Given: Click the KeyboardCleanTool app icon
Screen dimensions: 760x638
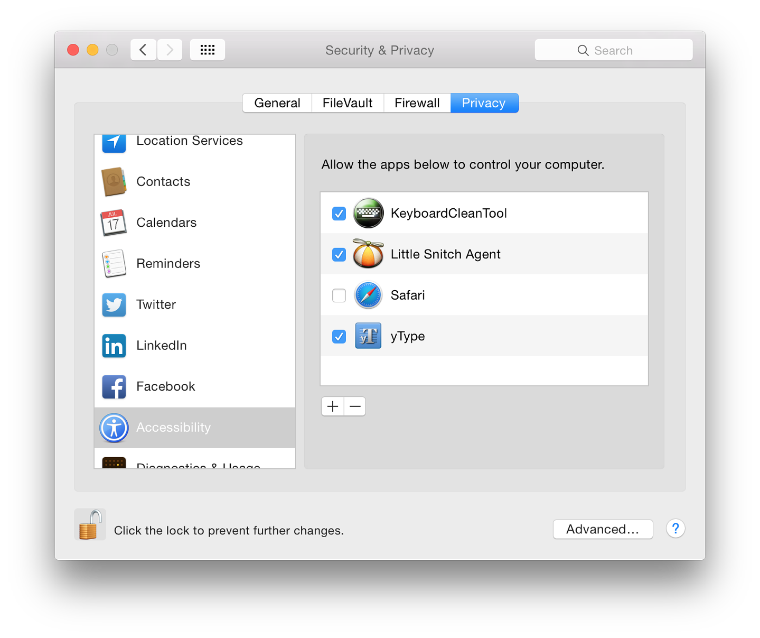Looking at the screenshot, I should 368,213.
